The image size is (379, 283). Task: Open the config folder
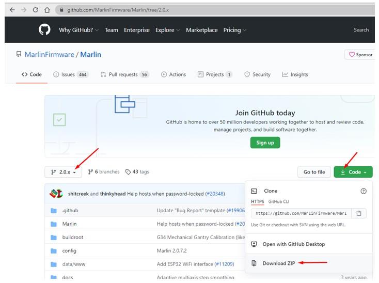tap(69, 250)
